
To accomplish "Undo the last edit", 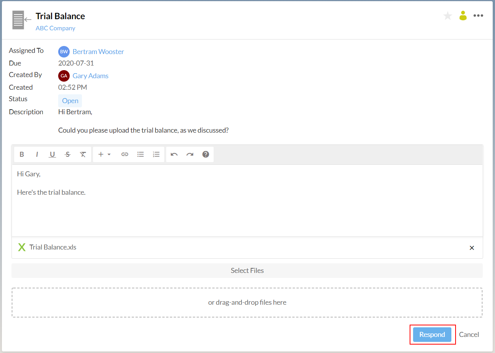I will pos(174,154).
